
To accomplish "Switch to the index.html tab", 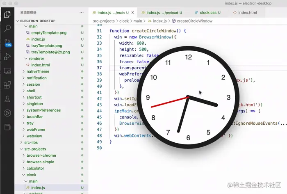I will tap(247, 13).
